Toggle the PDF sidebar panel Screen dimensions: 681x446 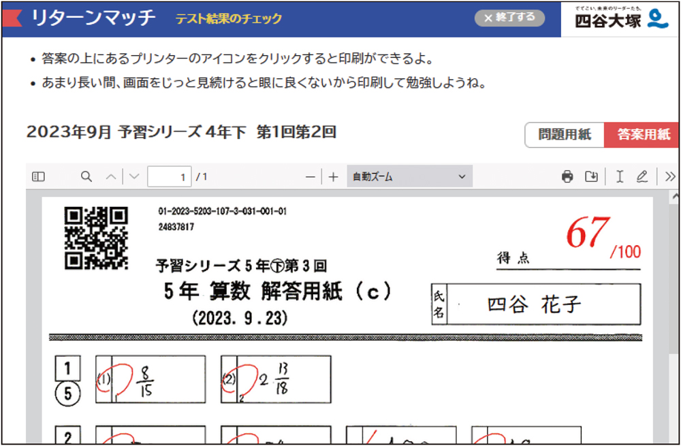click(x=39, y=177)
